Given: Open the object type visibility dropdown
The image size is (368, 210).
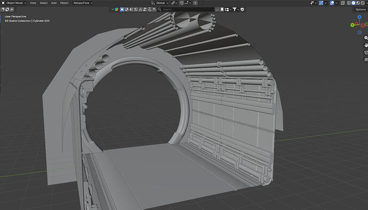Looking at the screenshot, I should (313, 3).
